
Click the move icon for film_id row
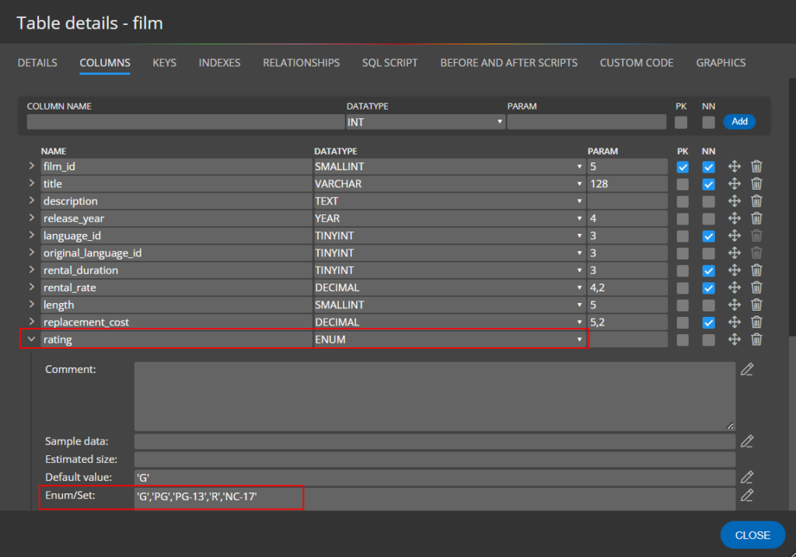point(734,166)
